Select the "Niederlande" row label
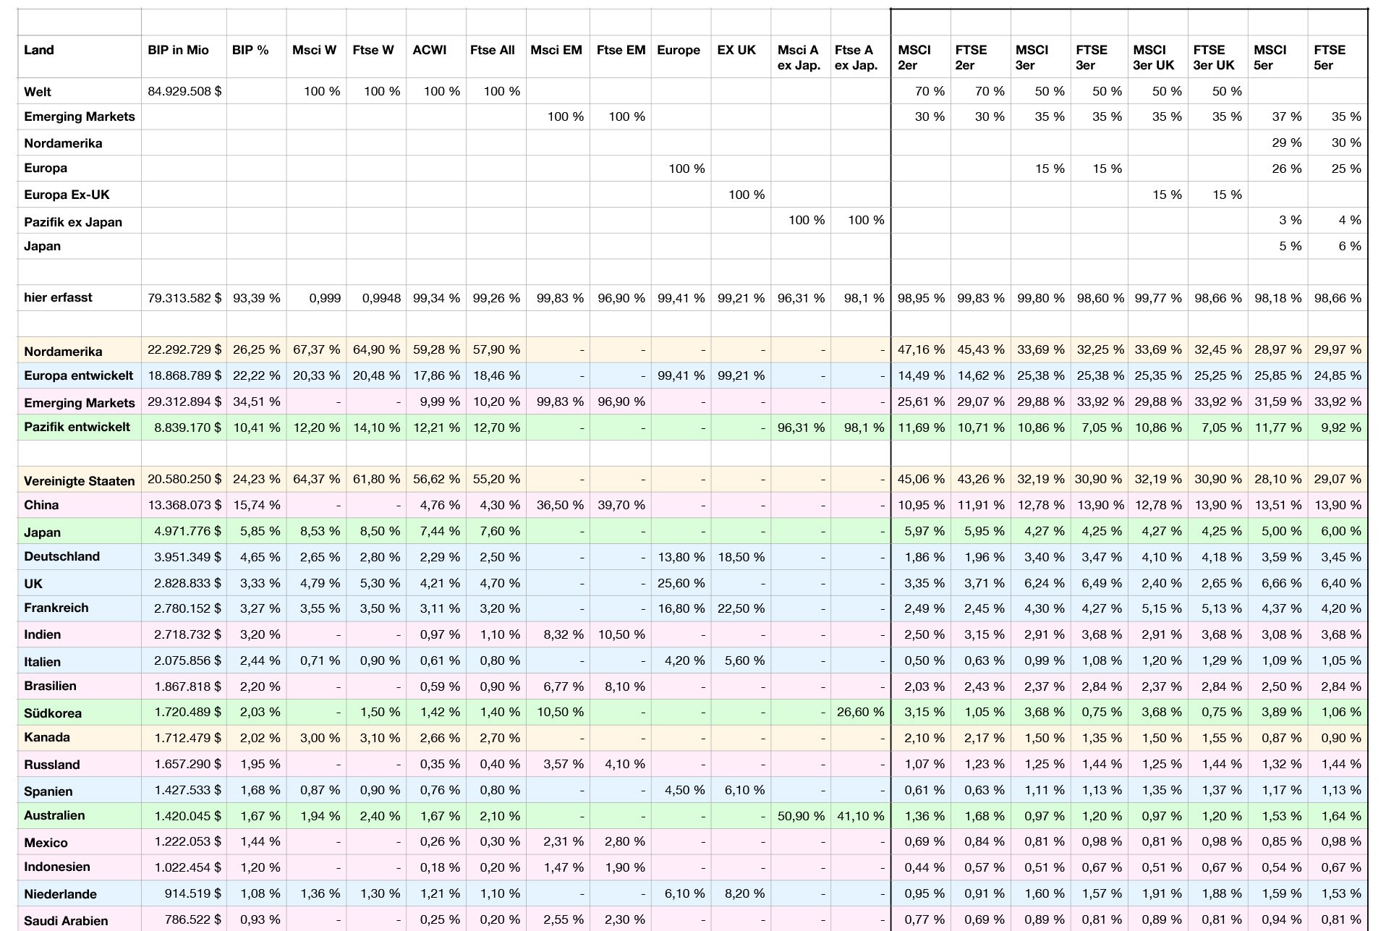This screenshot has width=1386, height=931. (60, 894)
